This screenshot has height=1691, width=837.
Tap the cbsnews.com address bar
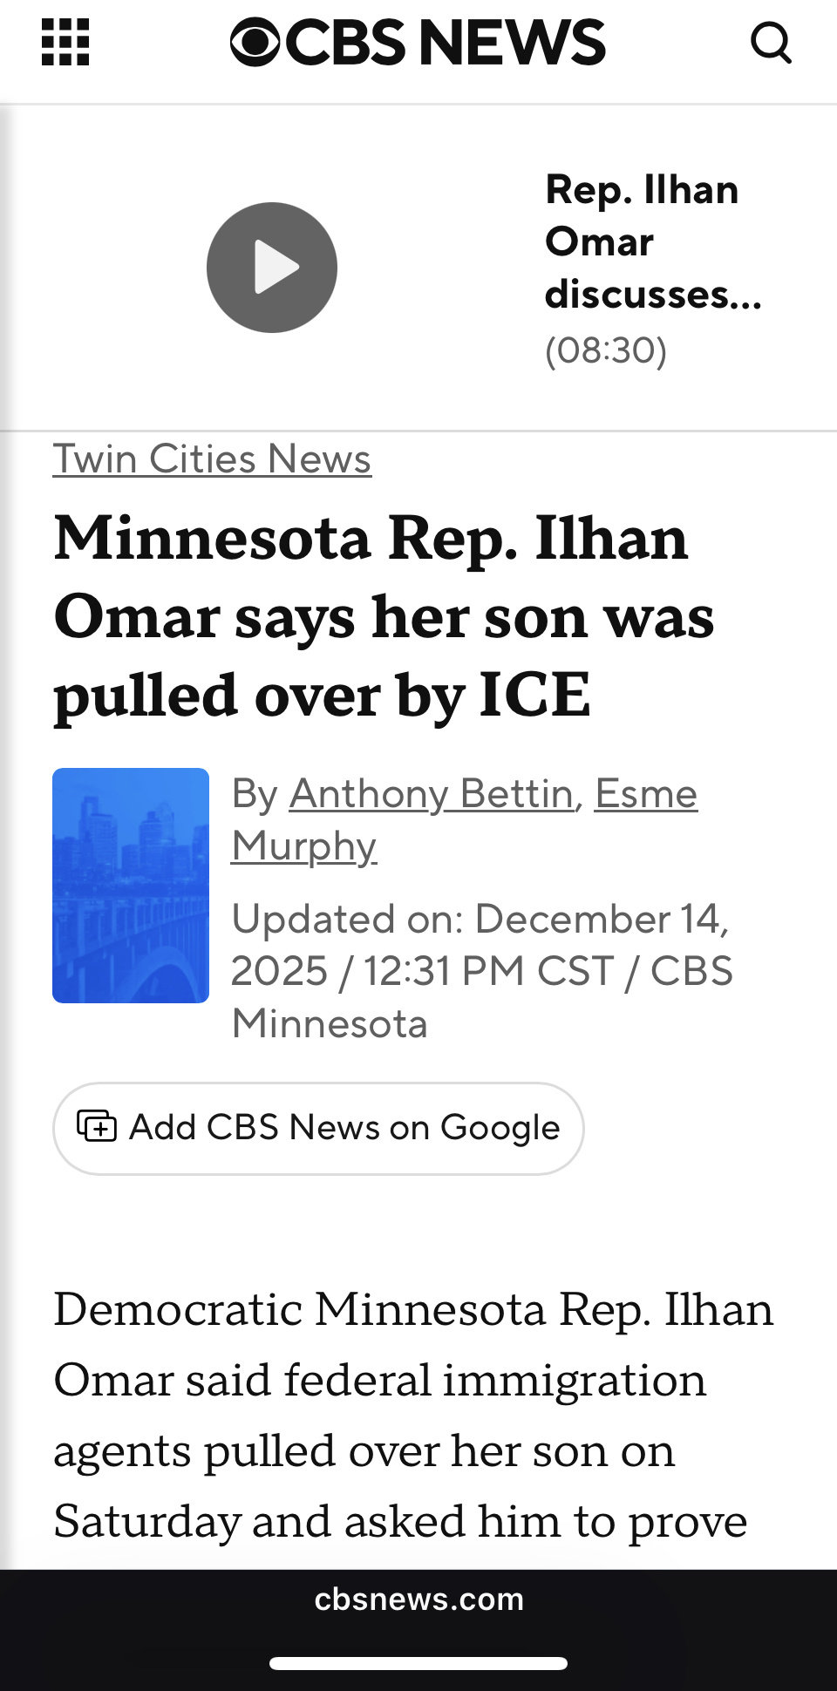coord(418,1599)
